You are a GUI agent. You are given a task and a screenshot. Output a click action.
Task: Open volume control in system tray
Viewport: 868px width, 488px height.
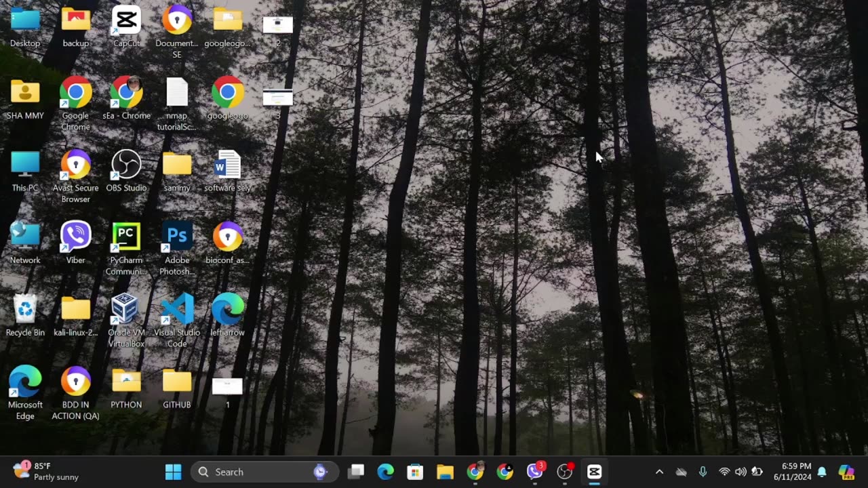point(741,472)
